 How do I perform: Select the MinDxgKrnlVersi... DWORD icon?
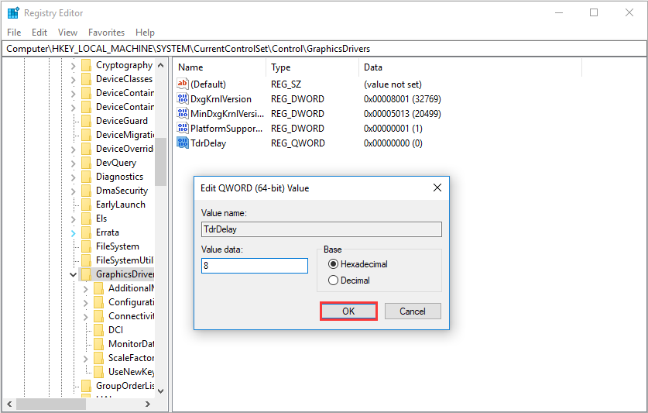(x=182, y=113)
